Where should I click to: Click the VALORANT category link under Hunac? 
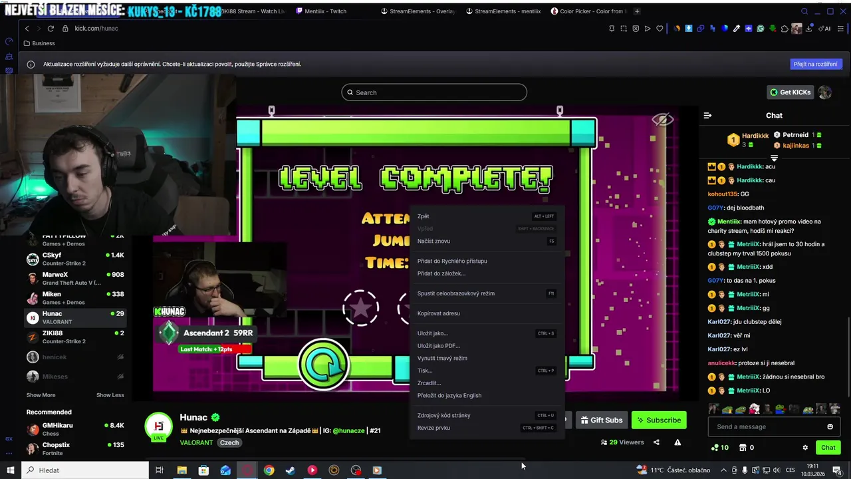click(196, 442)
